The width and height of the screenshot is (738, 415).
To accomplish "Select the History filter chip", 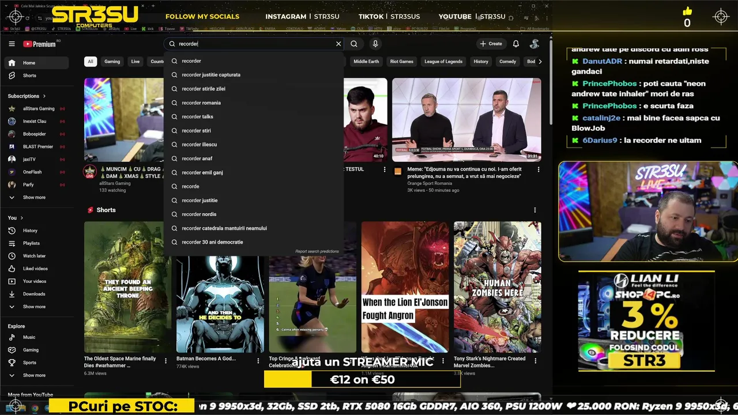I will [x=481, y=62].
